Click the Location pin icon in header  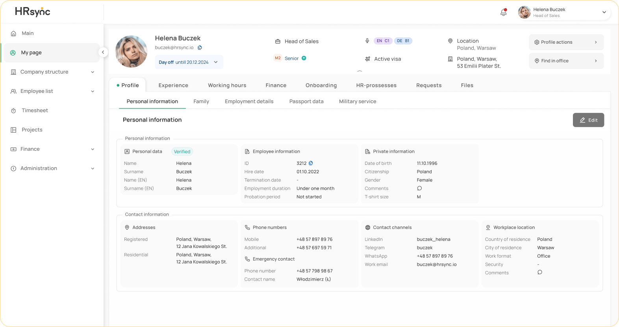click(450, 41)
